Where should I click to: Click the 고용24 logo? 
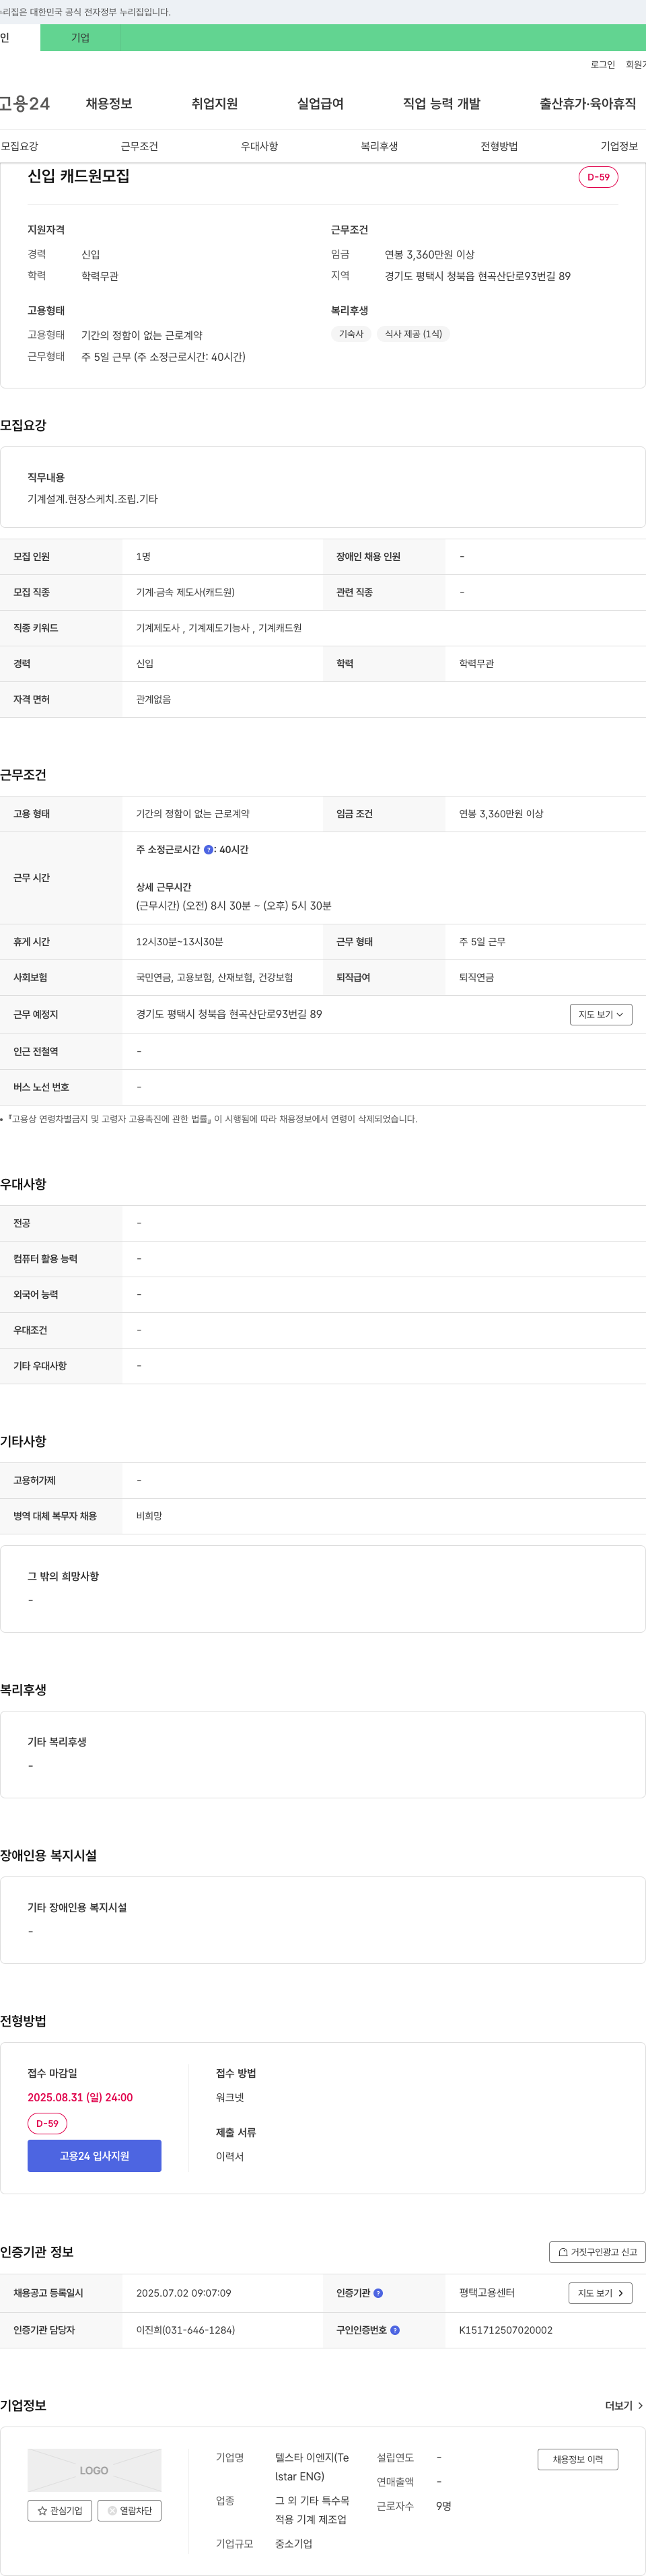click(x=25, y=103)
